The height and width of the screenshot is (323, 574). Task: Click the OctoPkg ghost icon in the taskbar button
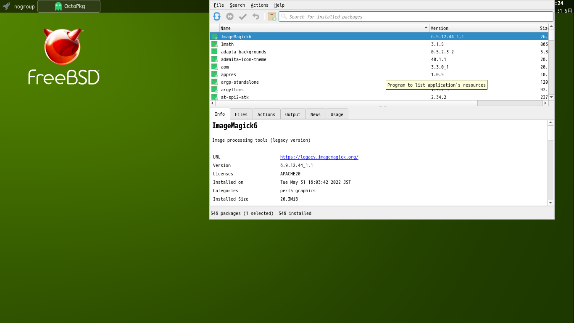58,6
